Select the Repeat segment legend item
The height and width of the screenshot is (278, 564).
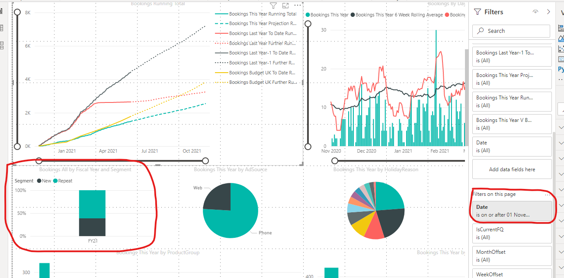(x=62, y=181)
